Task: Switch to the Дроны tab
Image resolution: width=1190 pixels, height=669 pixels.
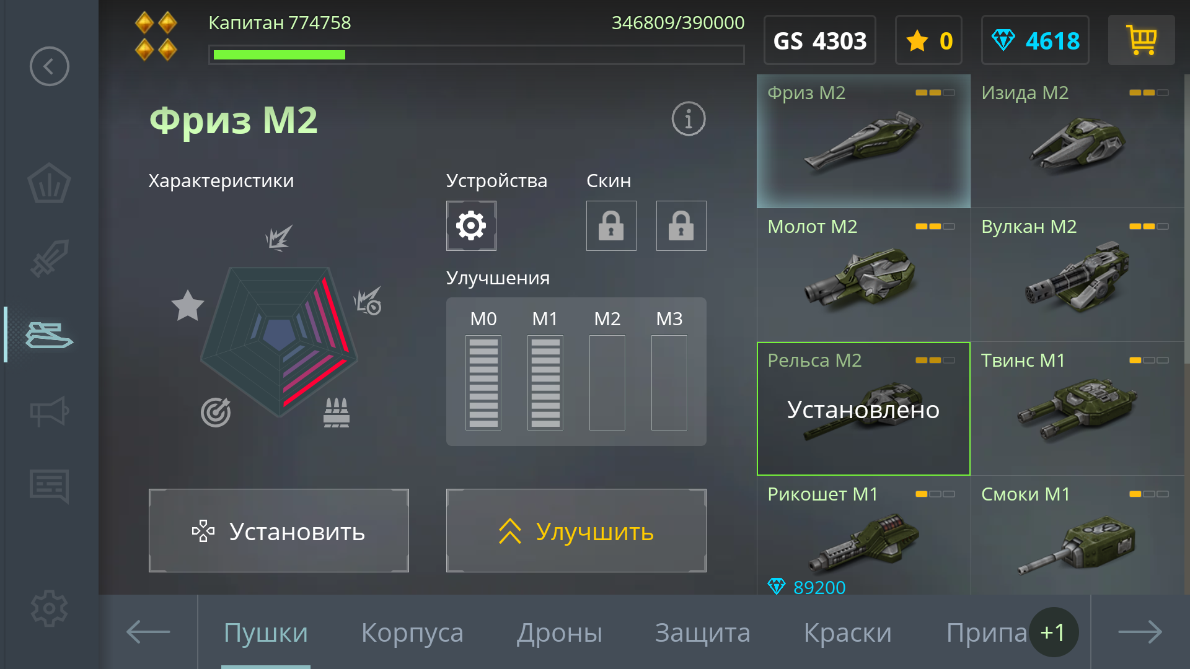Action: [x=560, y=632]
